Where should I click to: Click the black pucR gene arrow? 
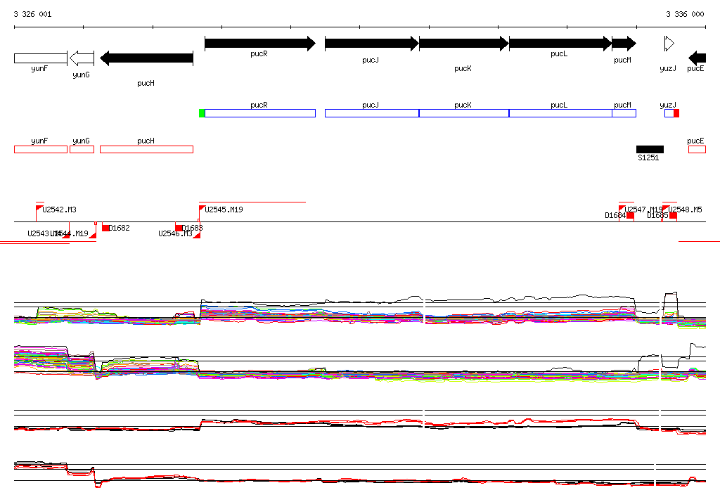pyautogui.click(x=259, y=44)
